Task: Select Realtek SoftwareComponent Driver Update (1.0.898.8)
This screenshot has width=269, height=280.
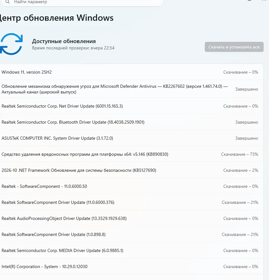Action: [x=132, y=235]
